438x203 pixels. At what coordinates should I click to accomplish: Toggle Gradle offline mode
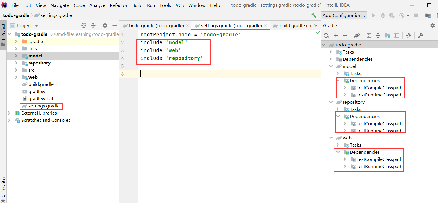(x=409, y=35)
